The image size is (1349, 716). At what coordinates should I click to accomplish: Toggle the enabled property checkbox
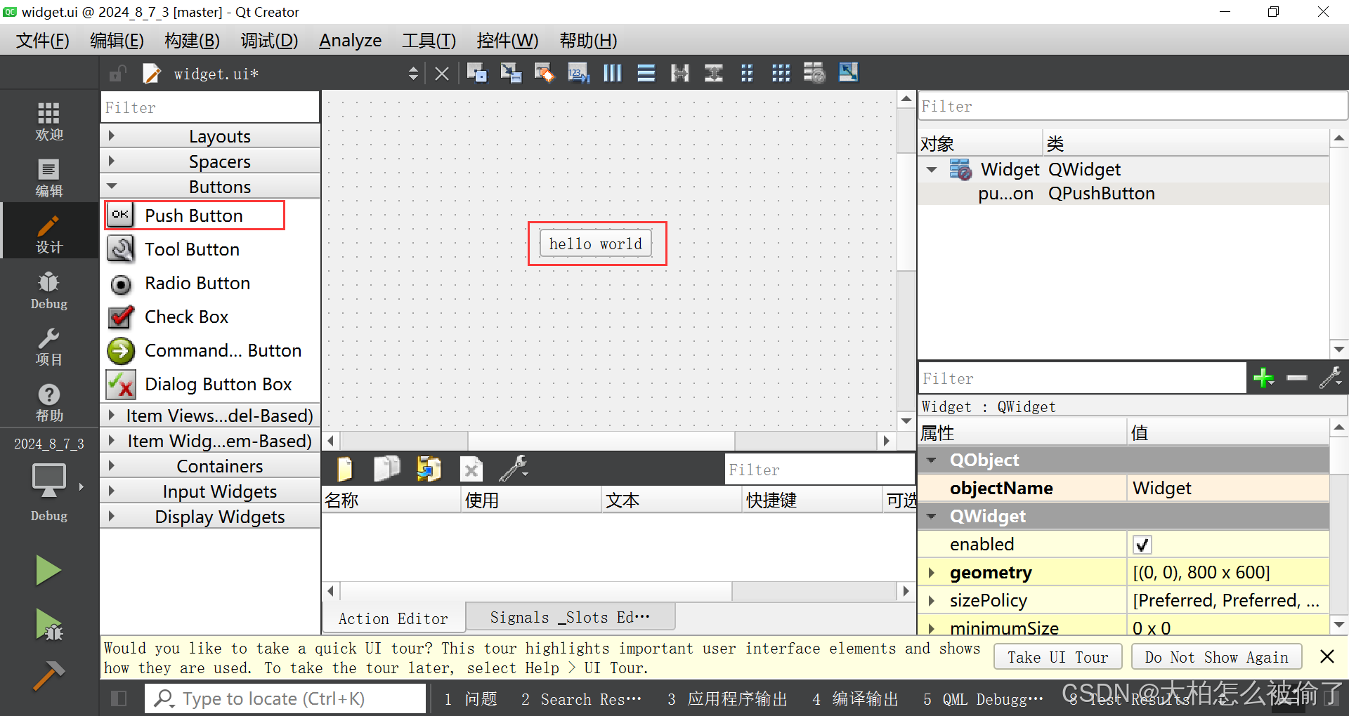click(x=1142, y=545)
